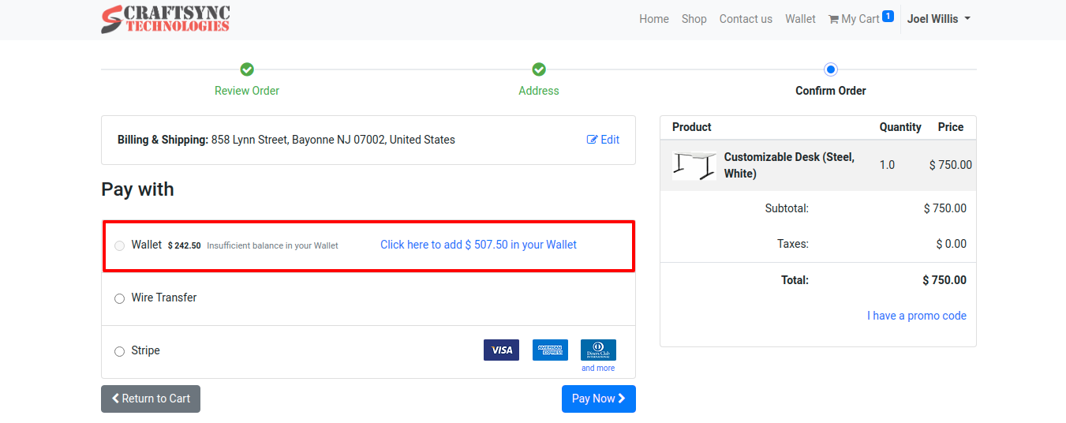Click 'I have a promo code' link
This screenshot has height=423, width=1066.
tap(916, 316)
